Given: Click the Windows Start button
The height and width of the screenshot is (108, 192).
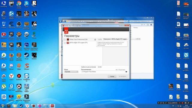Looking at the screenshot, I should pyautogui.click(x=2, y=106).
